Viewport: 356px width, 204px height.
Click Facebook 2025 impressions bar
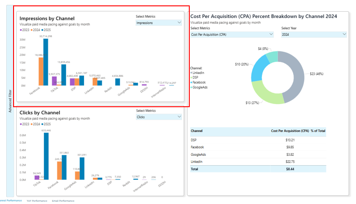point(46,62)
